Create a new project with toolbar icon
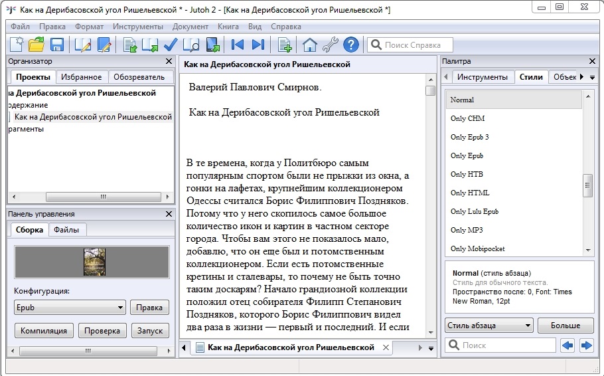 17,45
